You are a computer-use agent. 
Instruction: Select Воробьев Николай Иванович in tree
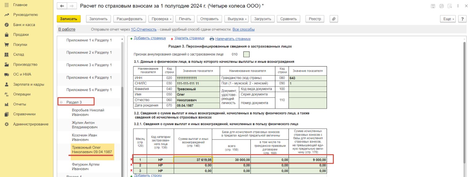pos(88,112)
